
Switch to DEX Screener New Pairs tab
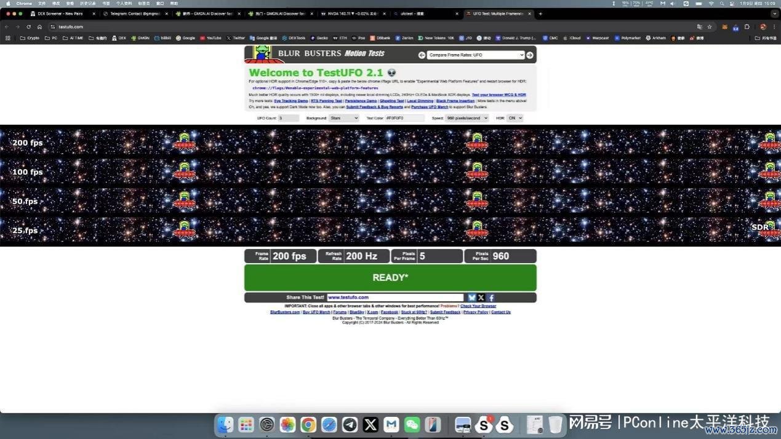tap(63, 14)
